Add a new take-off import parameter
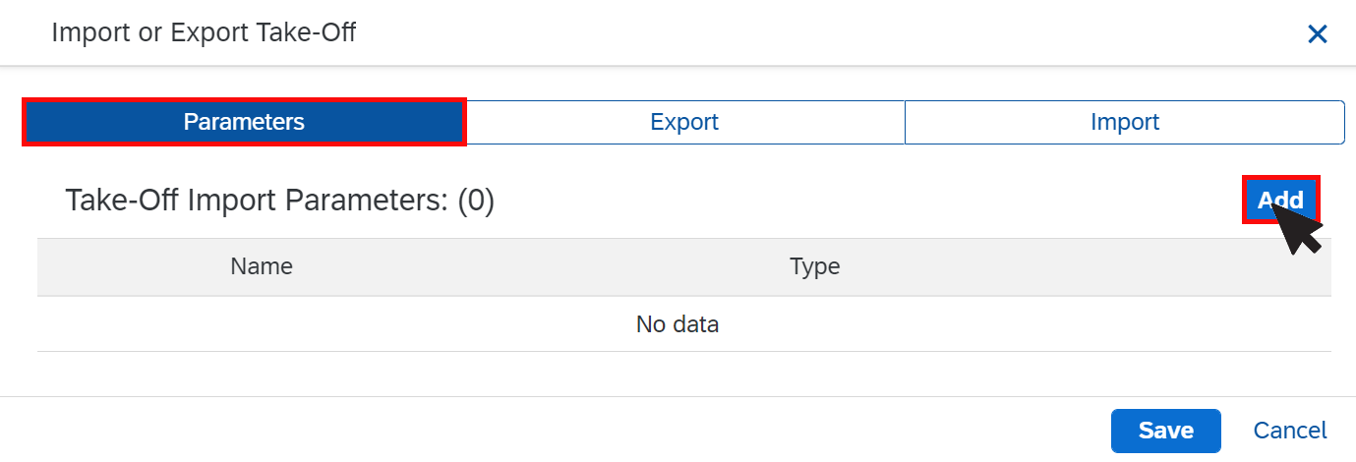This screenshot has height=462, width=1356. pos(1280,201)
